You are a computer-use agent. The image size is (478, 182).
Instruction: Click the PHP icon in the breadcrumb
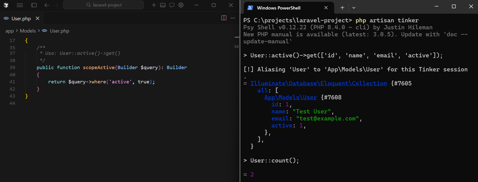point(45,31)
